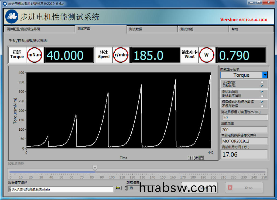Select 手动加载 manual loading radio button
This screenshot has height=200, width=277.
(262, 82)
